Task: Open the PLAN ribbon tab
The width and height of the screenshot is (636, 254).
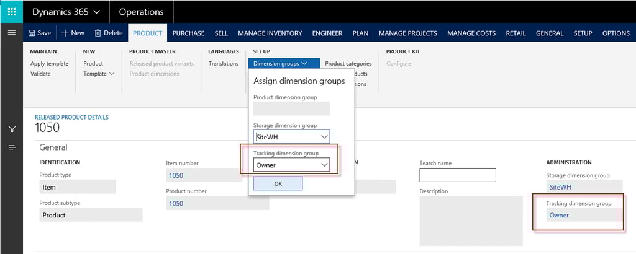Action: click(361, 33)
